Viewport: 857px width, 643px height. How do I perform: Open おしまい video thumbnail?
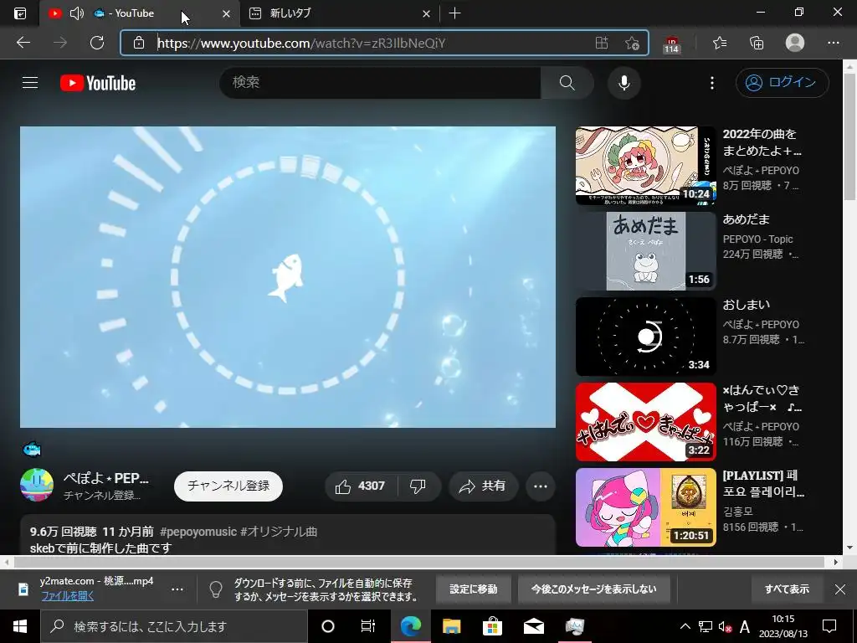[645, 337]
